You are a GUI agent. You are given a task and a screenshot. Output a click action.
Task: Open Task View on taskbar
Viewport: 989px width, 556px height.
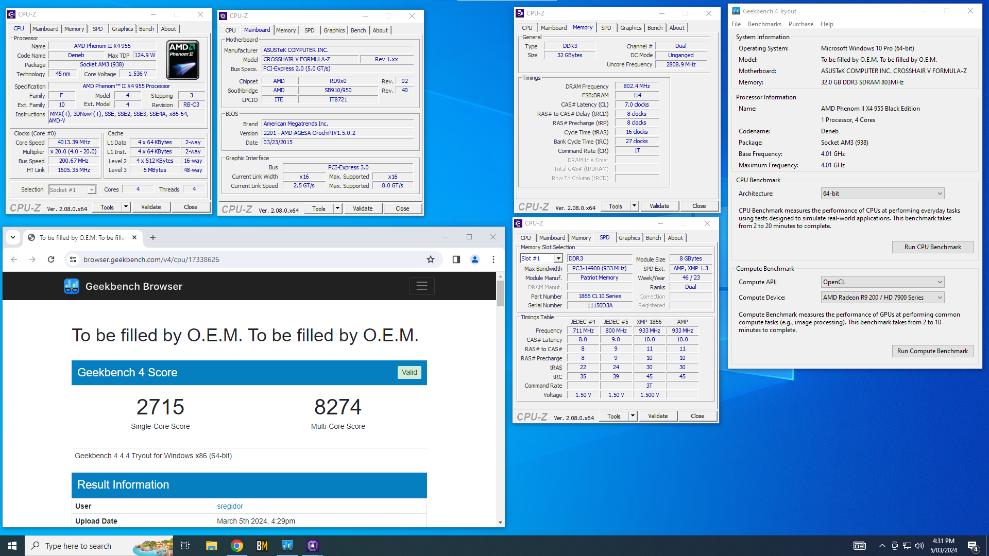[185, 546]
